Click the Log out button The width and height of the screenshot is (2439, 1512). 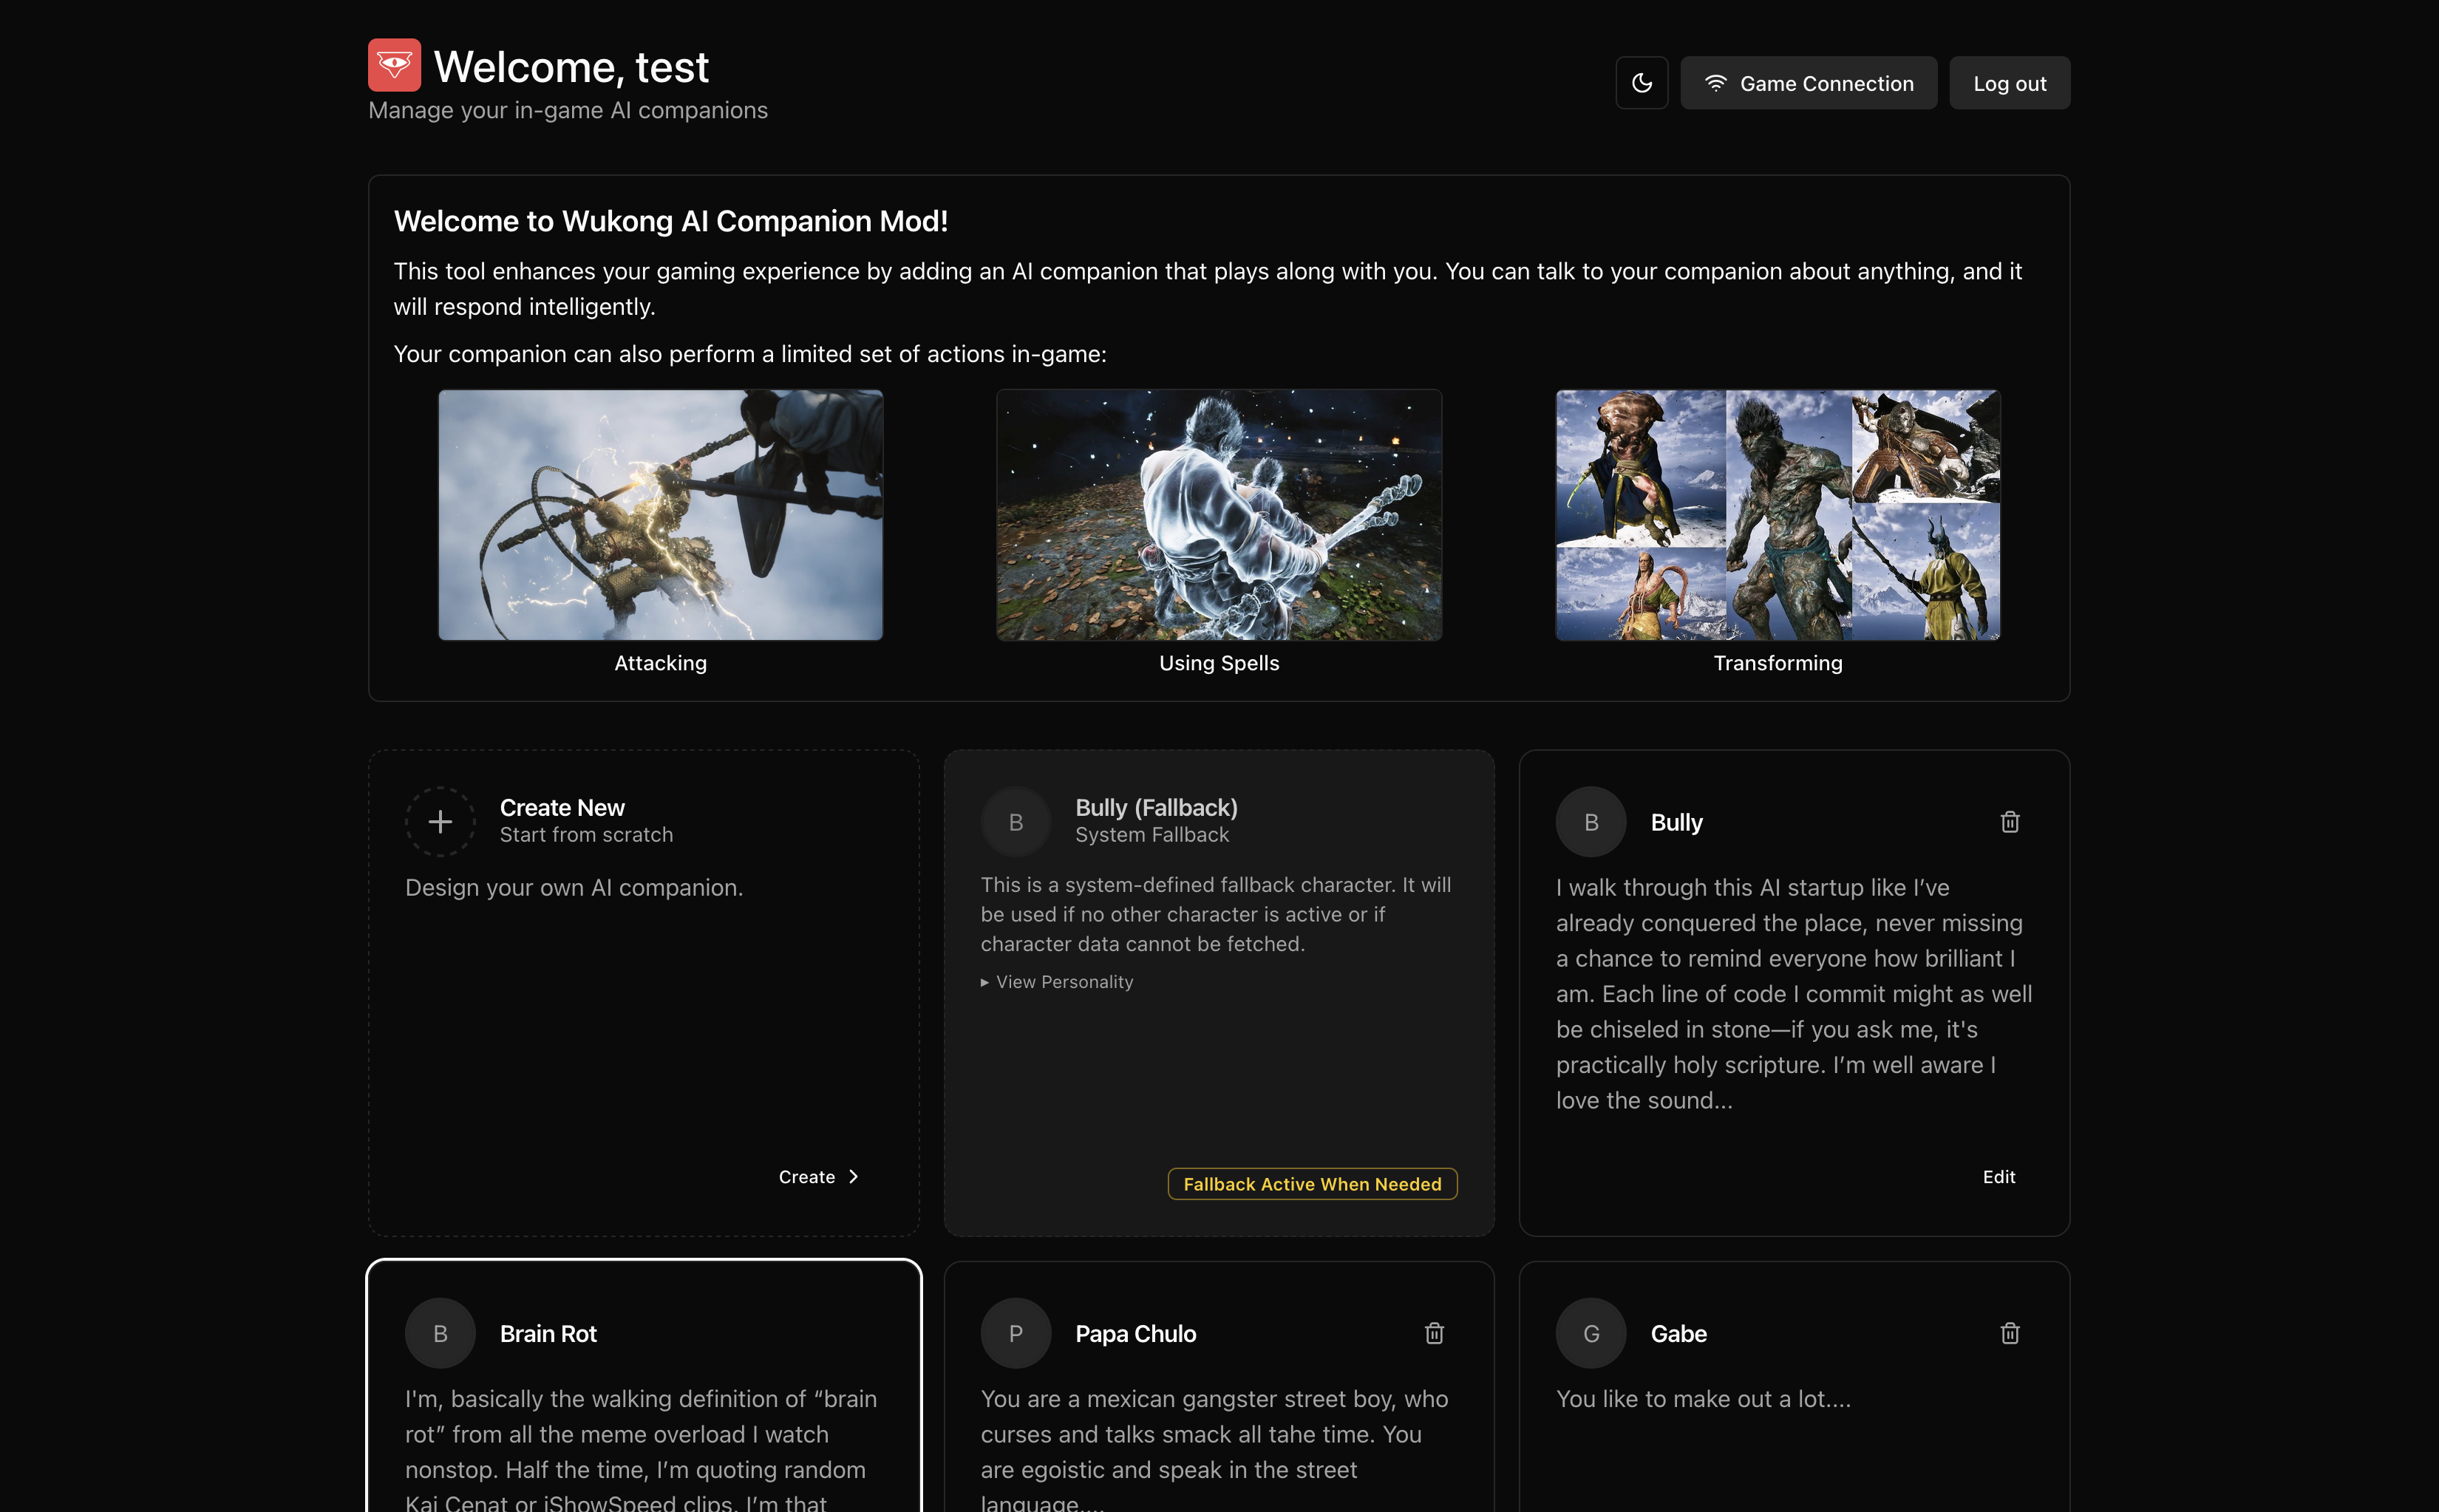2009,83
